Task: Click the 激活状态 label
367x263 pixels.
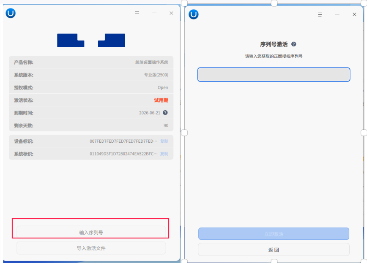Action: (24, 100)
